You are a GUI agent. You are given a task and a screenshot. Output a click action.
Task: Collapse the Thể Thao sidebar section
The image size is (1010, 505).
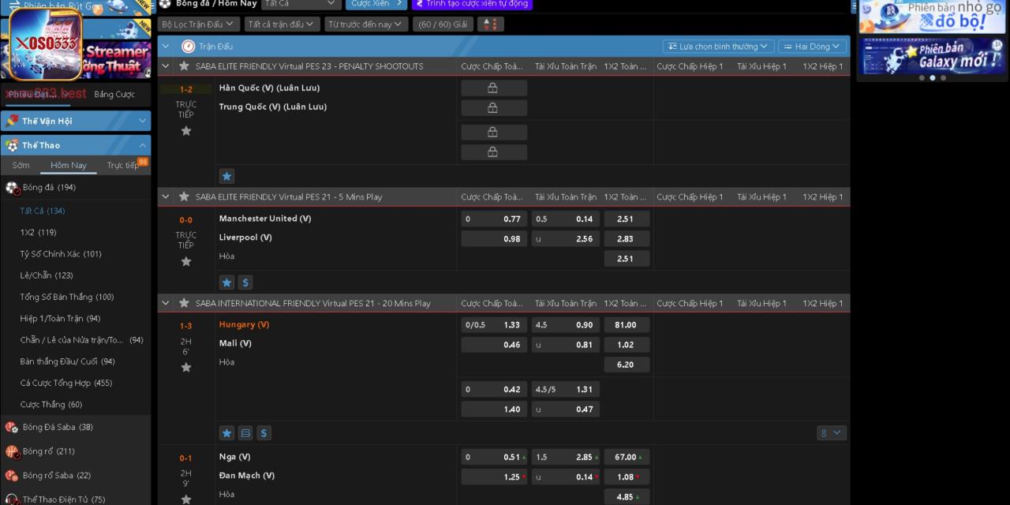[142, 145]
